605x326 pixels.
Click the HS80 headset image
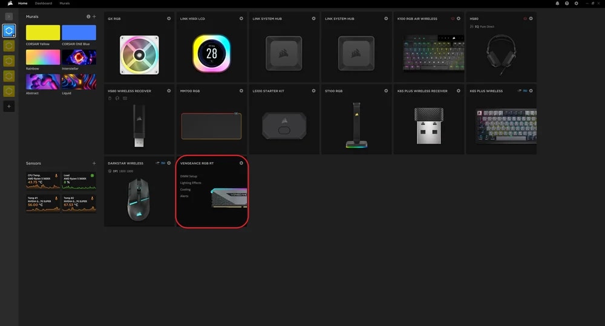(x=501, y=54)
